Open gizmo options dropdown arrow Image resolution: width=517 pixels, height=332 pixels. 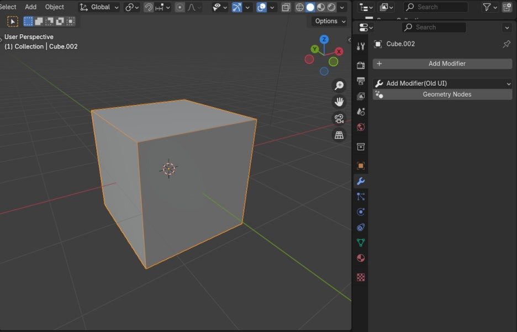coord(247,7)
